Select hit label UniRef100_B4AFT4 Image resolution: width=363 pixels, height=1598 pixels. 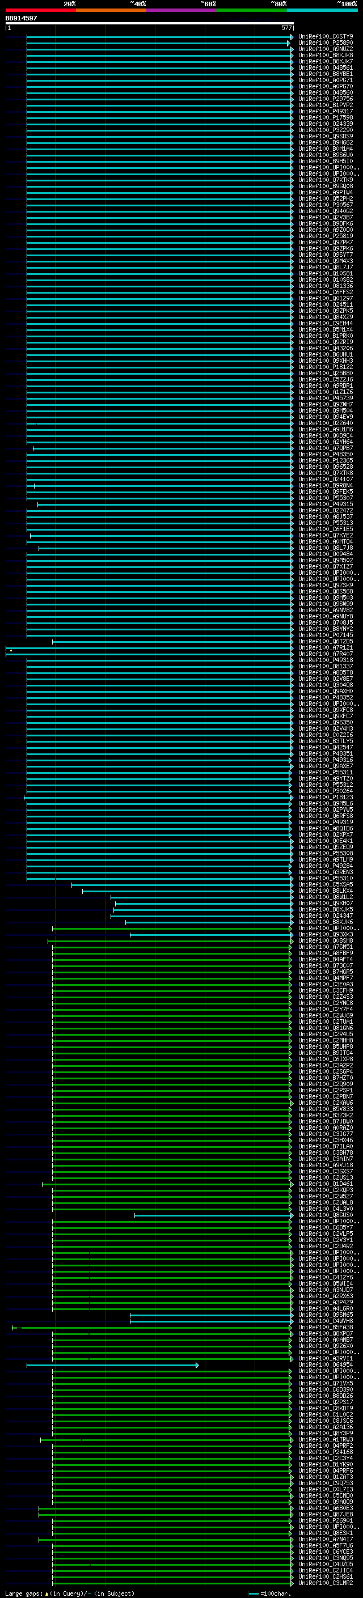tap(325, 960)
